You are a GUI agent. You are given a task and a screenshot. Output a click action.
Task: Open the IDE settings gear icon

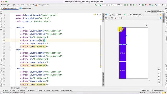(163, 5)
